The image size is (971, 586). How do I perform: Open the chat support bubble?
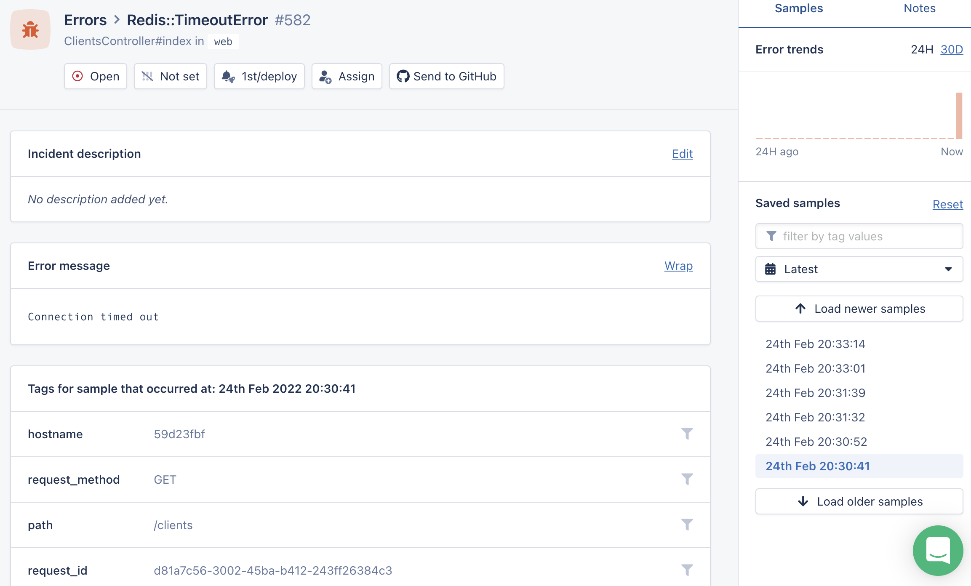coord(938,550)
